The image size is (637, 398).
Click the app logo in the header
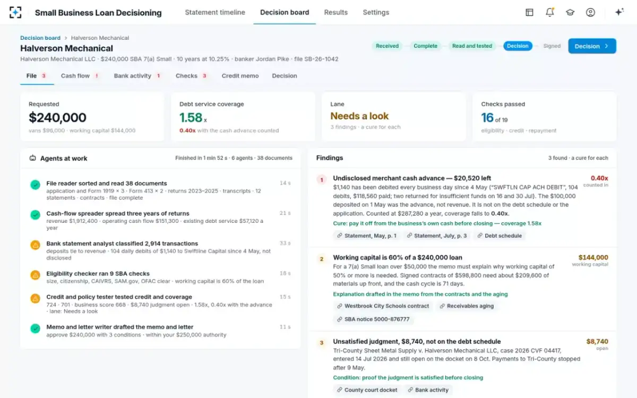16,12
